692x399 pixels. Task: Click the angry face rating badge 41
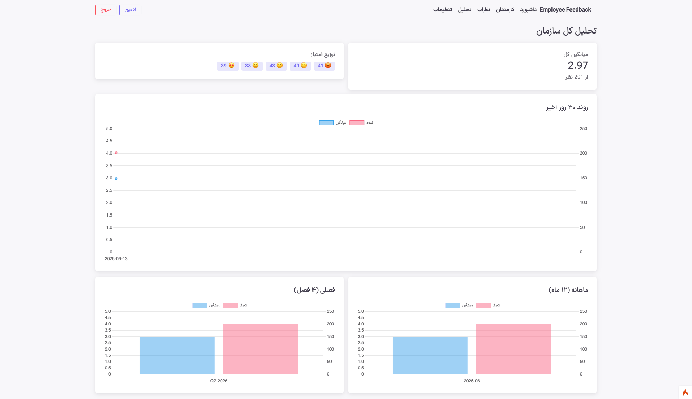(x=324, y=66)
